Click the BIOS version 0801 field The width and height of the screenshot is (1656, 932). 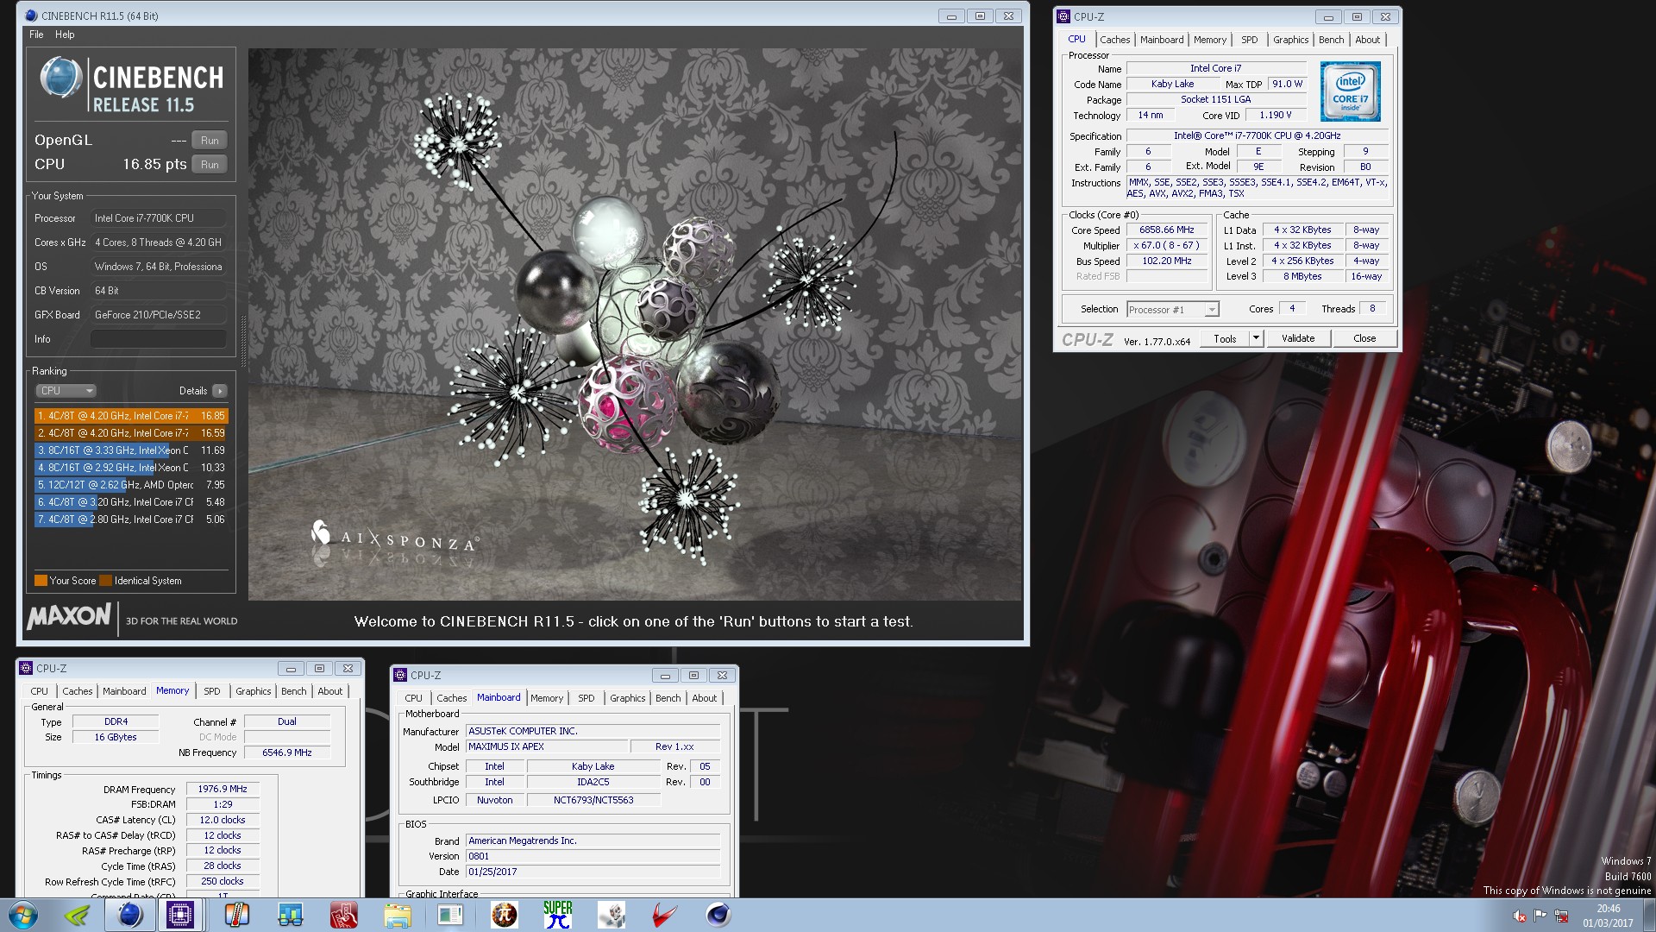(593, 856)
